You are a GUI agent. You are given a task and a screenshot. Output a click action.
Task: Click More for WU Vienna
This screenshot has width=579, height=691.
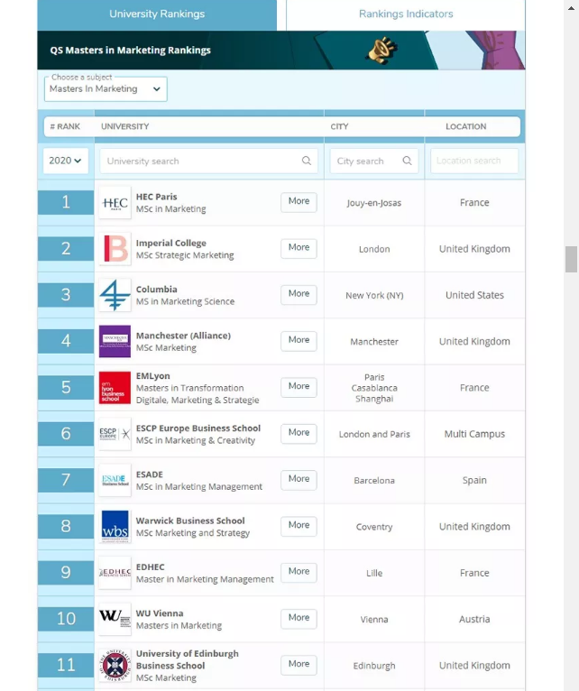tap(299, 618)
